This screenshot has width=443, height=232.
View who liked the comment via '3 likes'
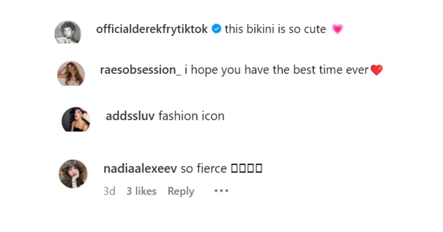141,191
